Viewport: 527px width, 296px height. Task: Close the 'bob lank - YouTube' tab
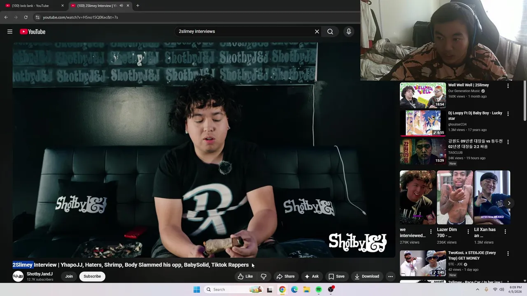click(63, 6)
